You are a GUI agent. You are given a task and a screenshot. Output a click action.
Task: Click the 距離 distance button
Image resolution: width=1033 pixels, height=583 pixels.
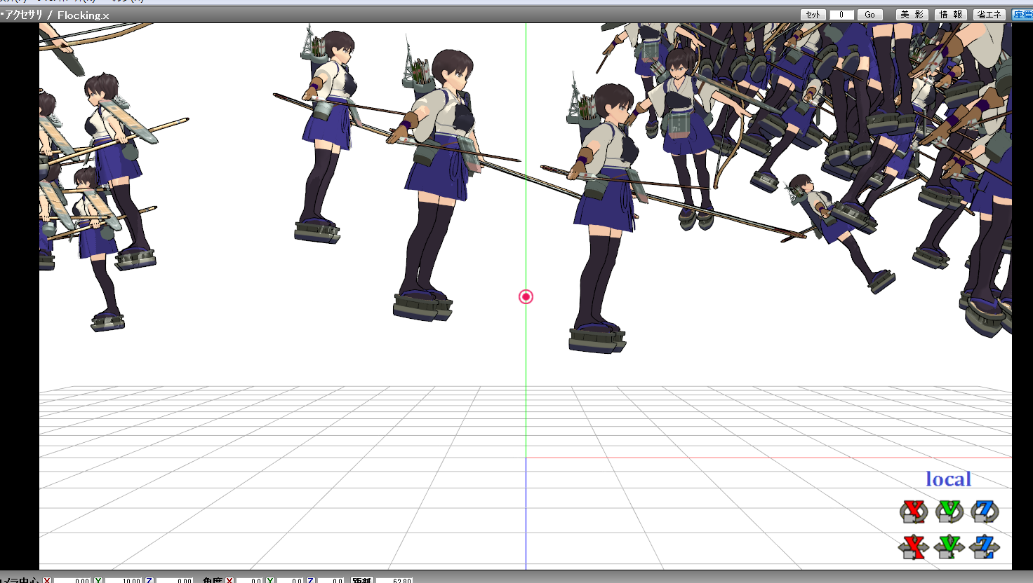pyautogui.click(x=361, y=580)
